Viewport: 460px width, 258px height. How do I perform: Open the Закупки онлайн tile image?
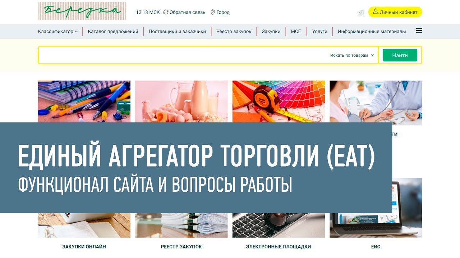[84, 225]
